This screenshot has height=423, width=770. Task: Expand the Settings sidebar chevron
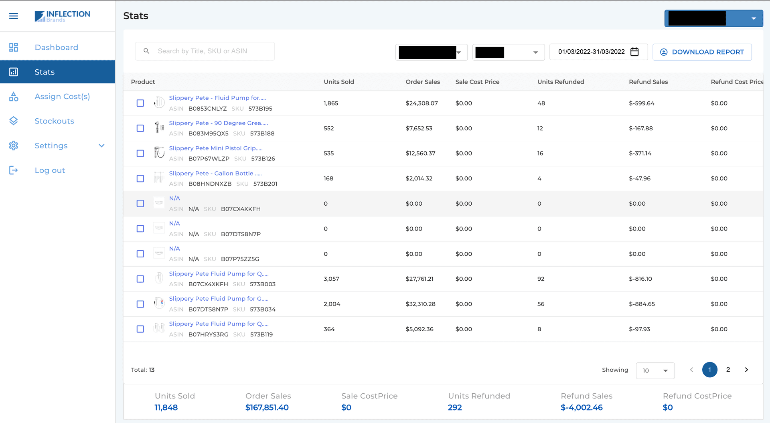(101, 146)
